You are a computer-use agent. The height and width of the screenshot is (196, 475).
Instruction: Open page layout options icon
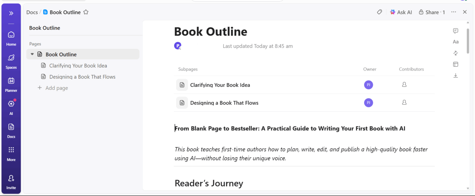[x=455, y=64]
